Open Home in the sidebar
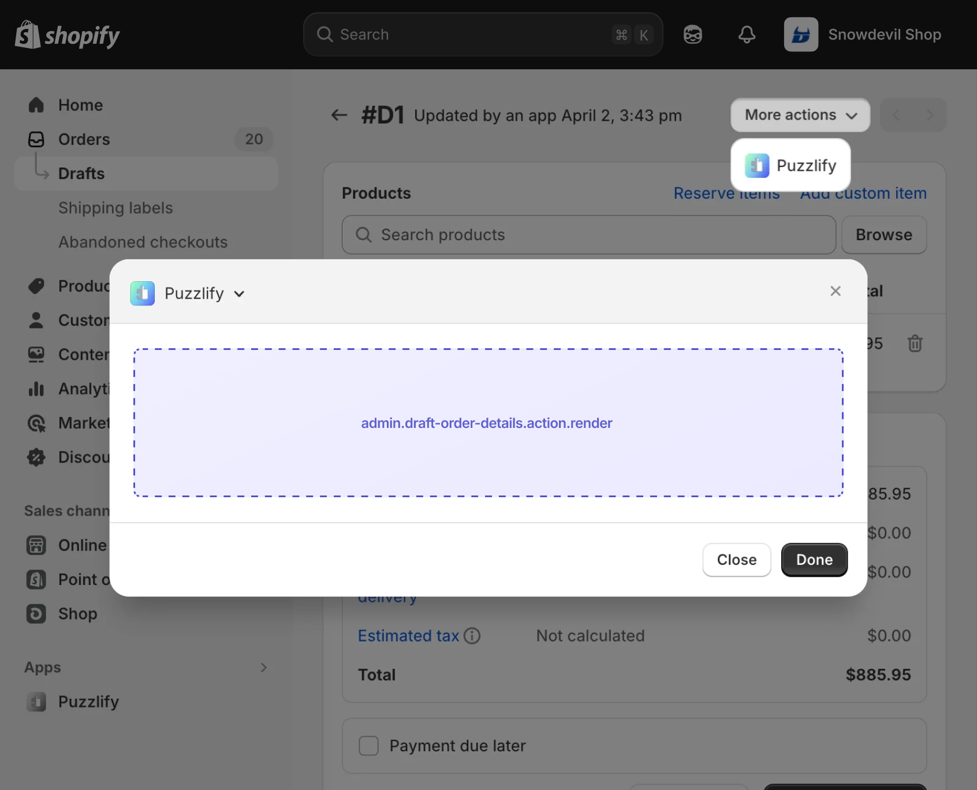 pyautogui.click(x=147, y=105)
